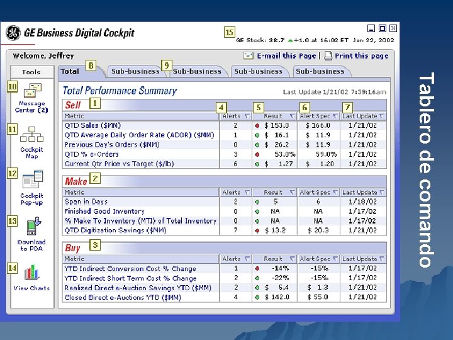Click green status dot for Previous Day's Orders
This screenshot has height=340, width=453.
coord(257,145)
